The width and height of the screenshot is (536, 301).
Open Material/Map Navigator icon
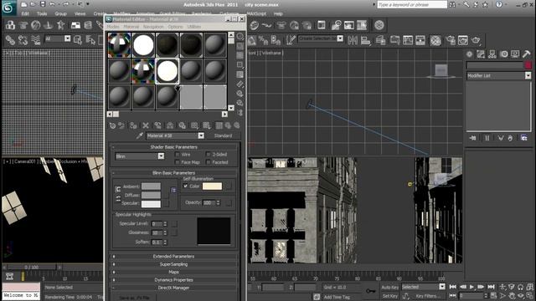tap(240, 113)
